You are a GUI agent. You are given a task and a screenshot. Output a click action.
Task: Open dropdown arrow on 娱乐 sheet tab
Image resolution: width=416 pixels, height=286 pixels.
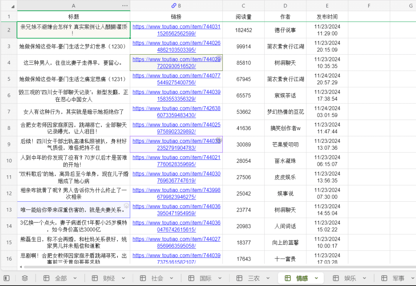tap(364, 278)
